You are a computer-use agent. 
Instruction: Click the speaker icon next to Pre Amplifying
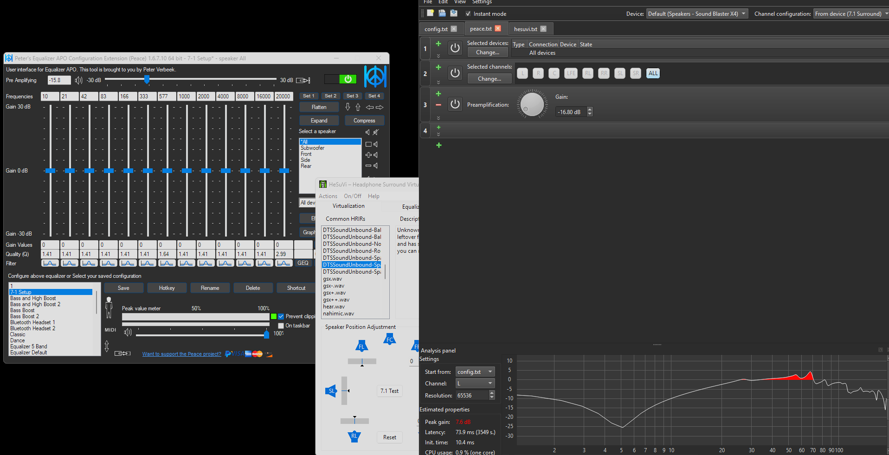click(78, 80)
